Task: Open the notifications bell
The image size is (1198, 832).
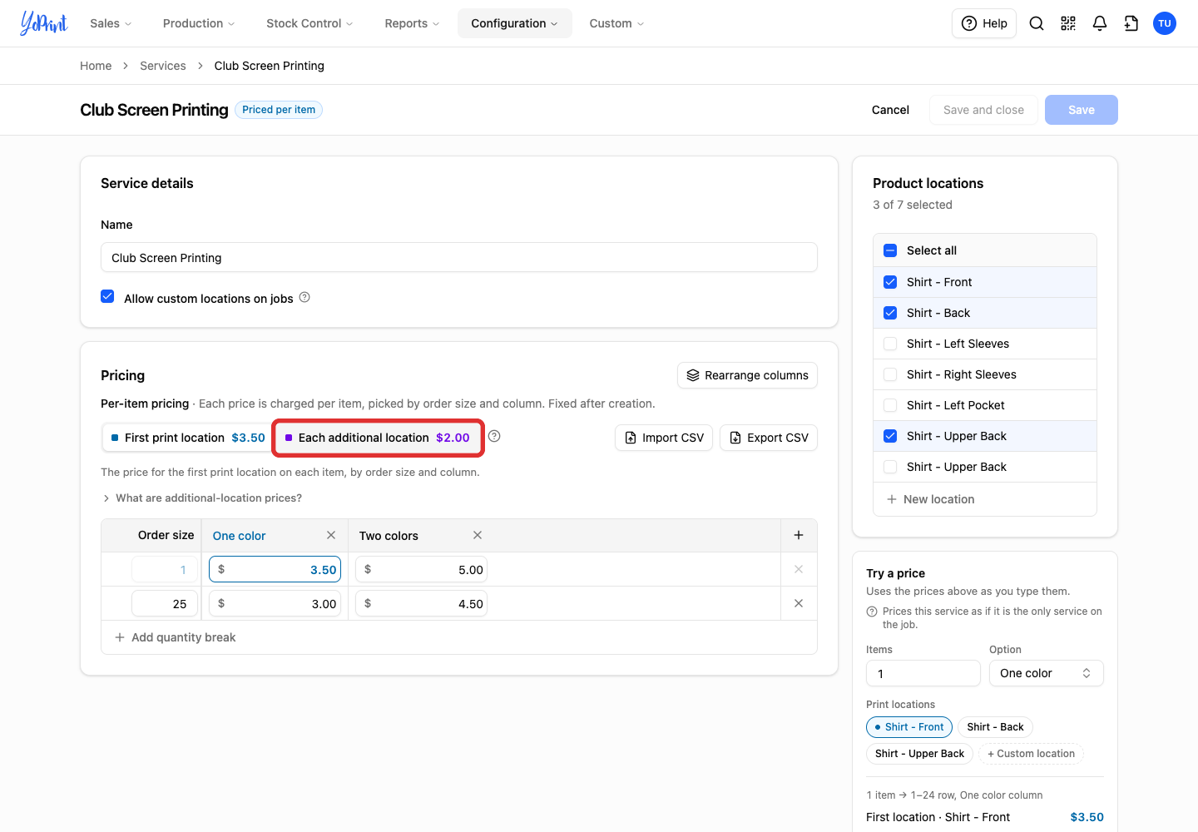Action: [x=1100, y=23]
